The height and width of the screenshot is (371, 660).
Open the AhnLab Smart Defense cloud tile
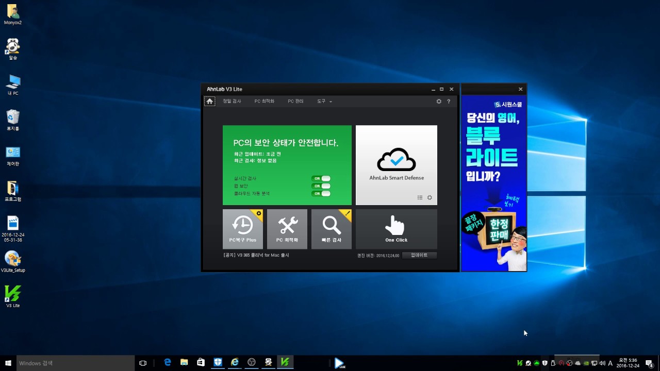coord(397,165)
